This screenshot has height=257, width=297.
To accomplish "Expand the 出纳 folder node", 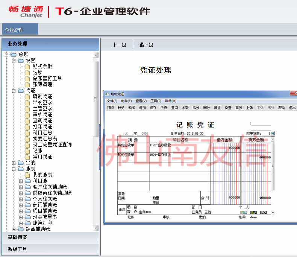I will tap(14, 163).
